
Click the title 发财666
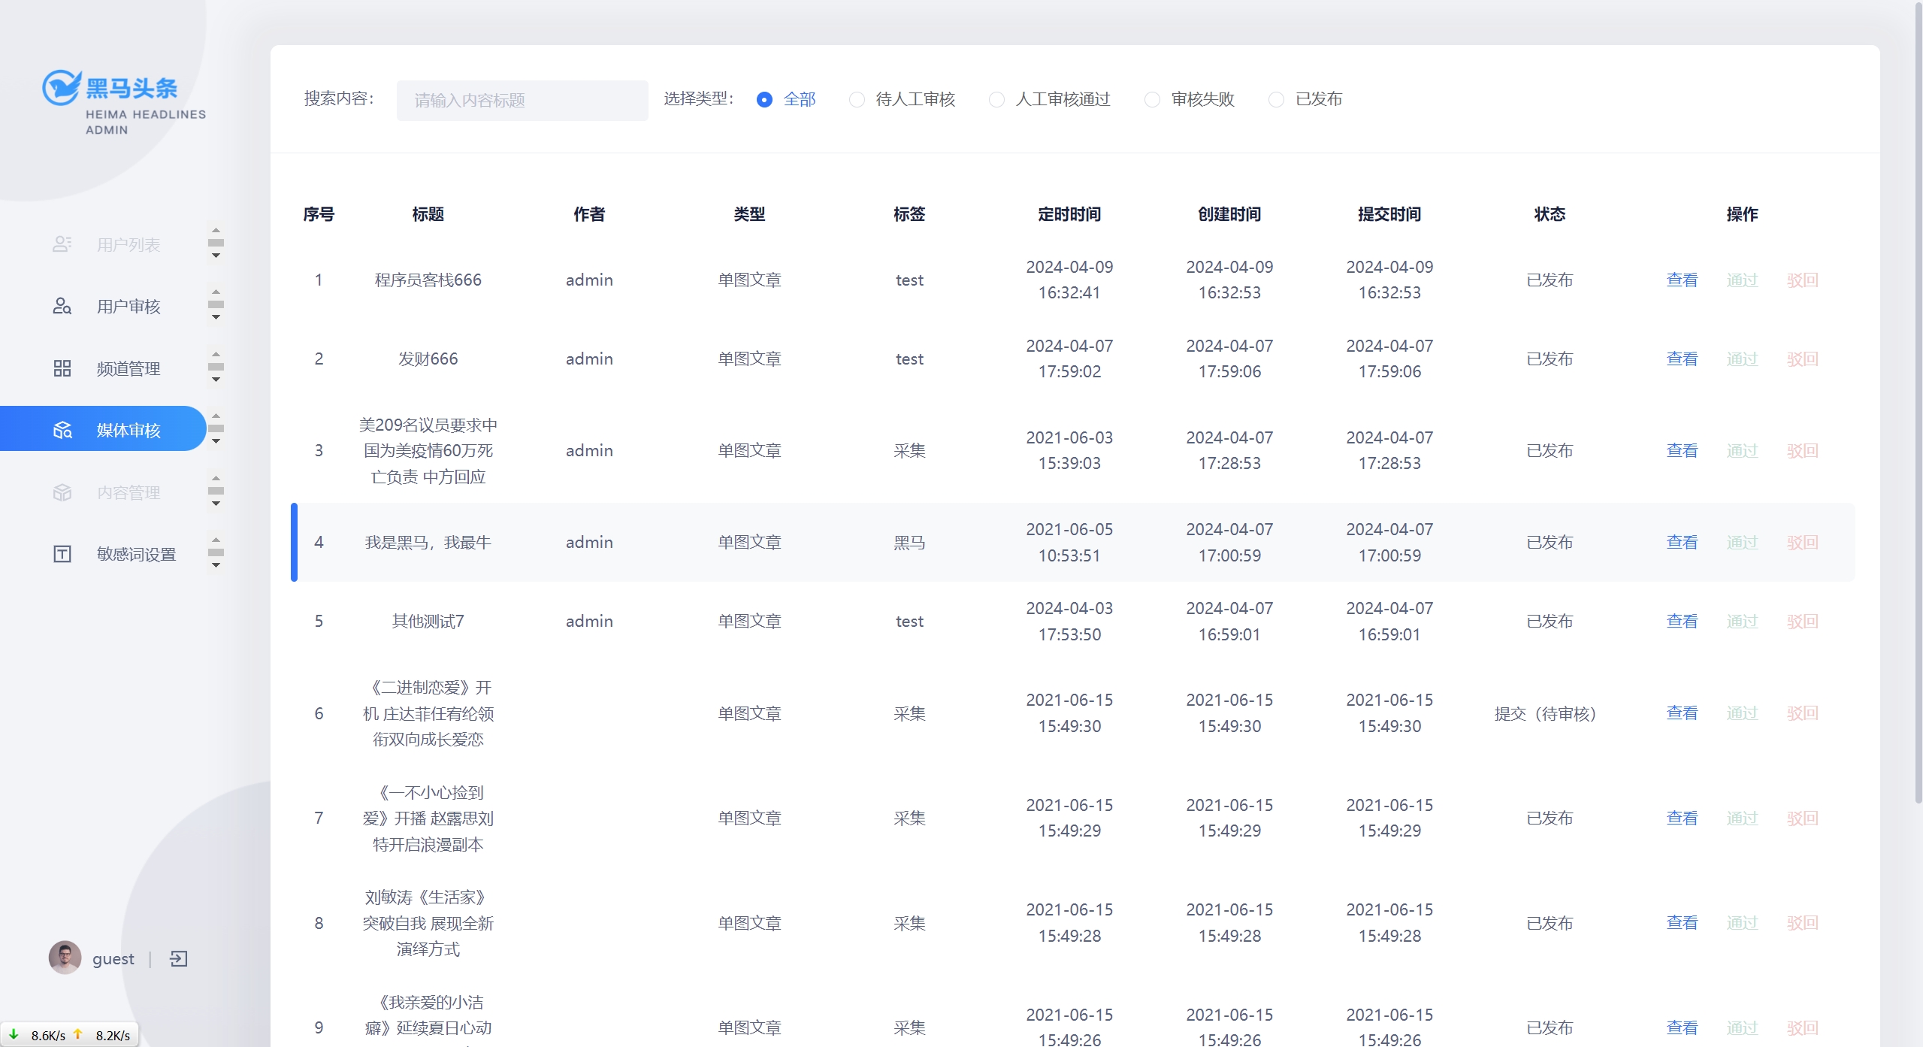pos(428,359)
